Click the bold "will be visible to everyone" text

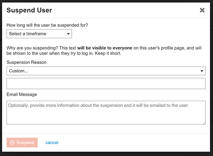coord(105,48)
